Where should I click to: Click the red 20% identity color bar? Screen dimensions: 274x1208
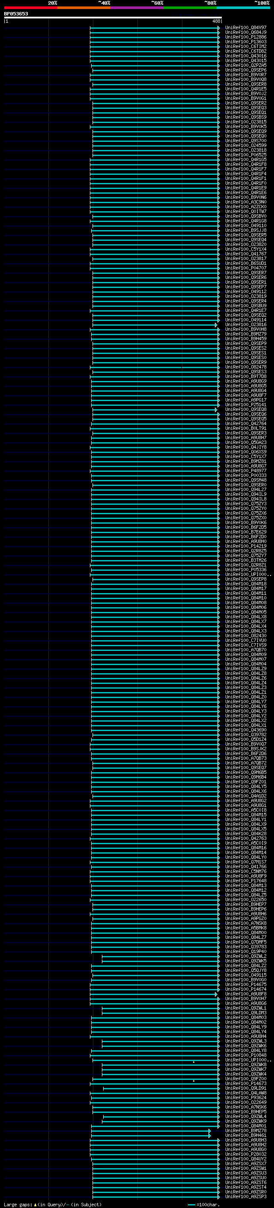[30, 8]
